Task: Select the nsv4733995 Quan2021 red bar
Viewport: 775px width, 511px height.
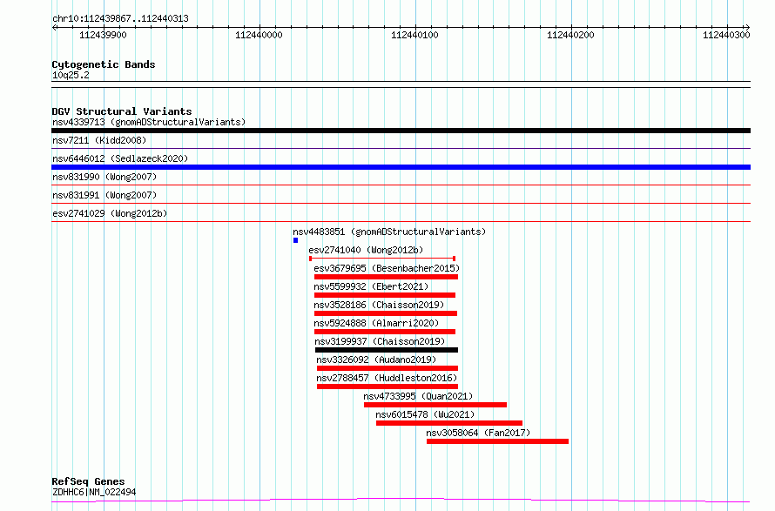Action: (x=435, y=405)
